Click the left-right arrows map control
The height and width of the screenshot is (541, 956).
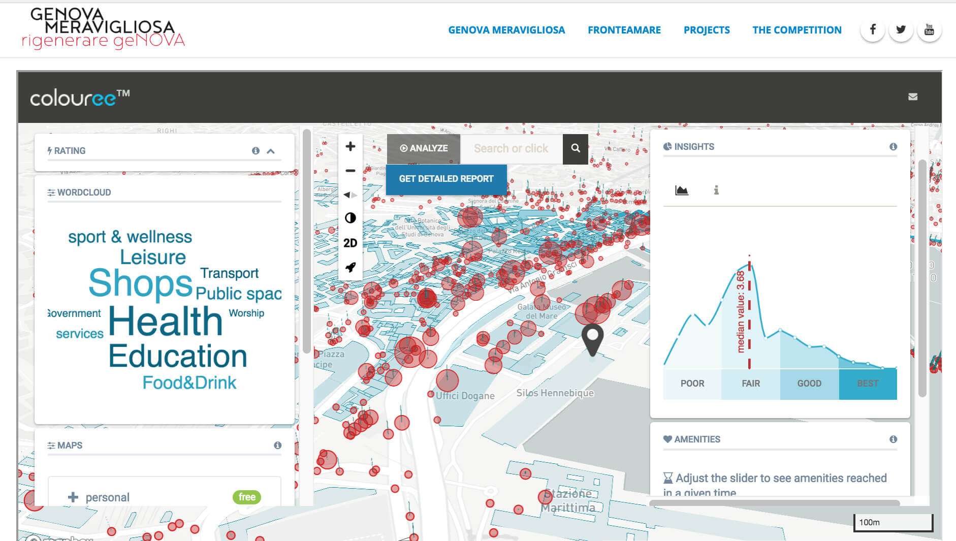(350, 195)
